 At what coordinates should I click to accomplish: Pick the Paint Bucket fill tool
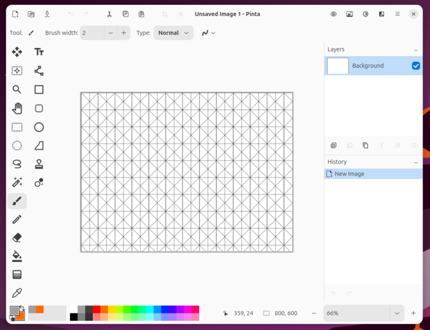tap(17, 256)
